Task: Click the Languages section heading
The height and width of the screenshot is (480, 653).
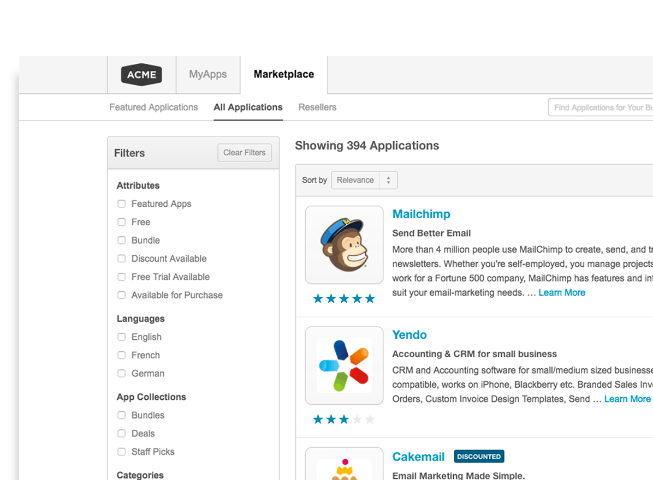Action: (x=141, y=319)
